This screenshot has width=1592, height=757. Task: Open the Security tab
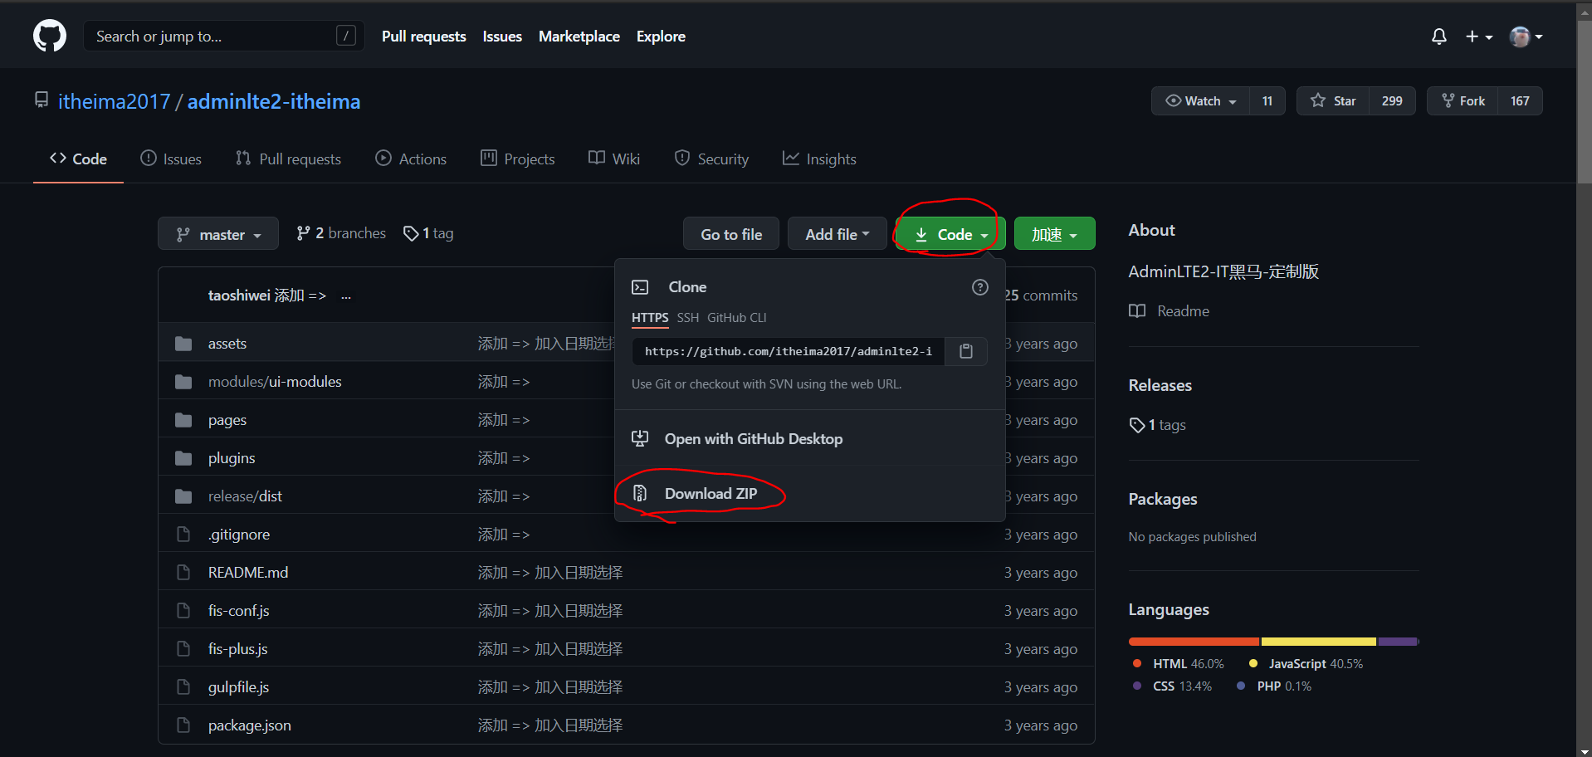click(x=711, y=159)
